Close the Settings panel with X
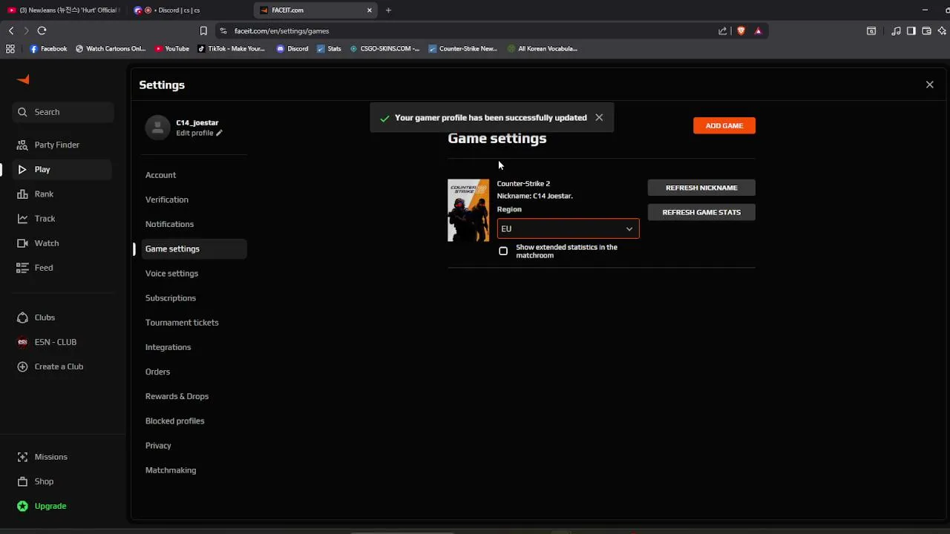The width and height of the screenshot is (950, 534). [929, 85]
